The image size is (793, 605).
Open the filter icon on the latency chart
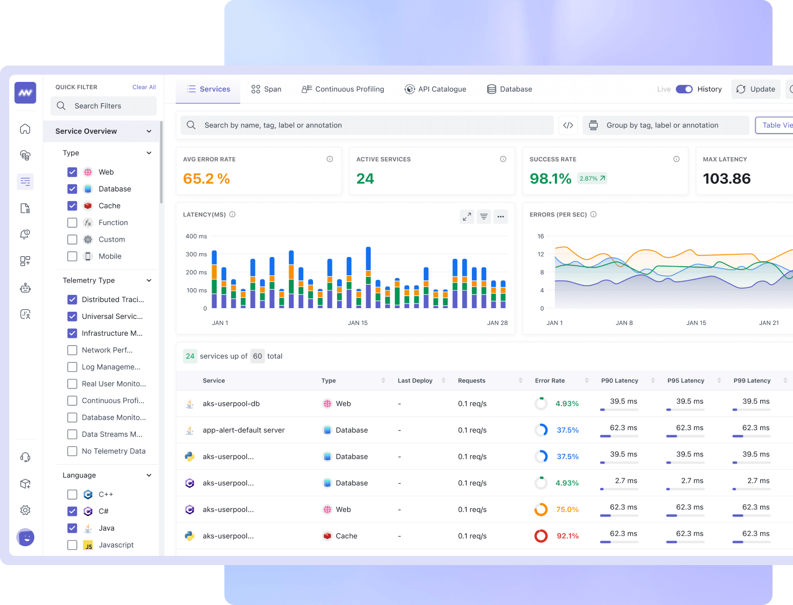484,217
